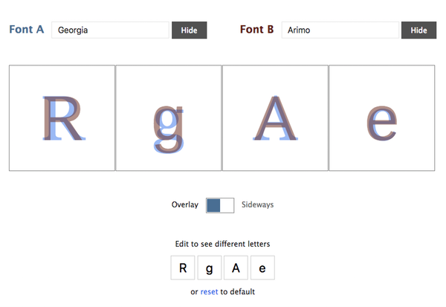Select the large overlaid letter R preview
Viewport: 446px width, 307px height.
click(x=62, y=117)
